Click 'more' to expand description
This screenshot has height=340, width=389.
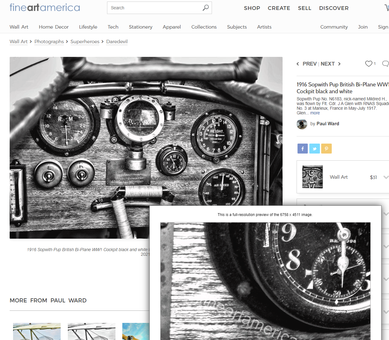[315, 113]
